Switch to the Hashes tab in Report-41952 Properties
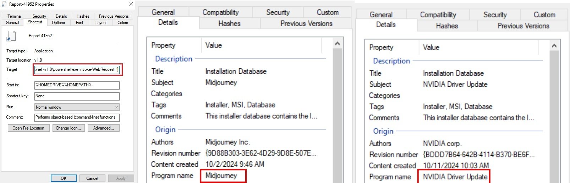 point(83,16)
